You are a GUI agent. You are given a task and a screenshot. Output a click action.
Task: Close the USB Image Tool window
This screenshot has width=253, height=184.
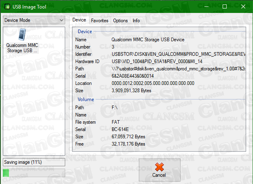pos(243,6)
